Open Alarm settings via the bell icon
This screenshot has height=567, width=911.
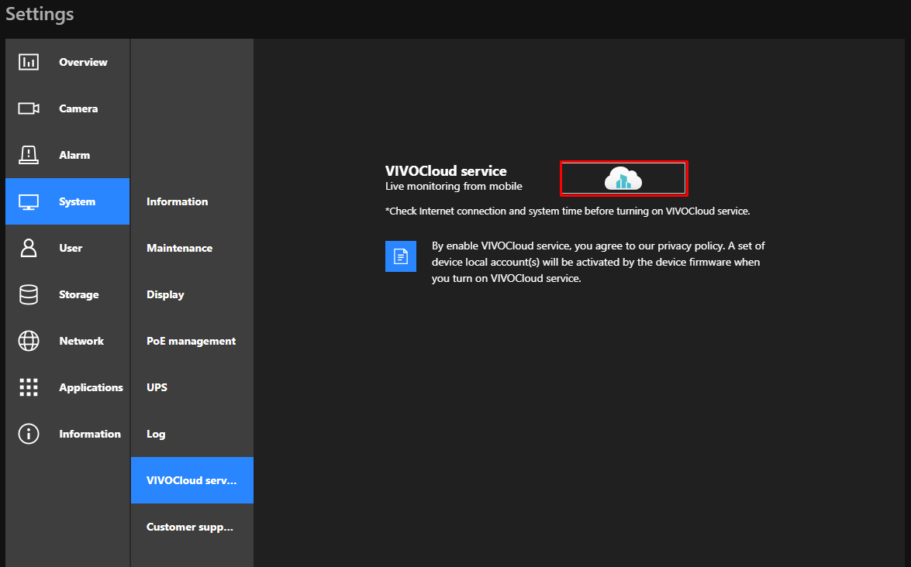click(29, 155)
